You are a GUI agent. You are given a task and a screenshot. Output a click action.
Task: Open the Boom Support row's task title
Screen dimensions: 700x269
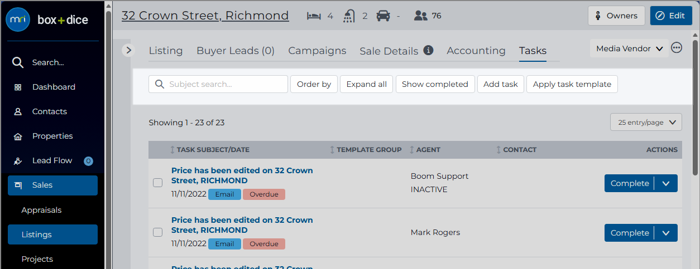coord(242,175)
